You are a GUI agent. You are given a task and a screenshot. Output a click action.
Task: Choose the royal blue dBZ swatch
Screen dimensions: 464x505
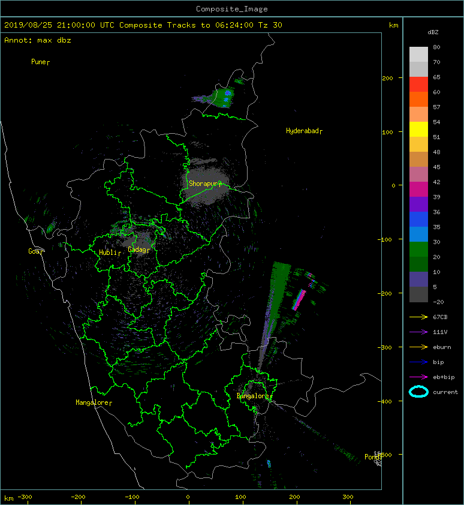click(418, 219)
